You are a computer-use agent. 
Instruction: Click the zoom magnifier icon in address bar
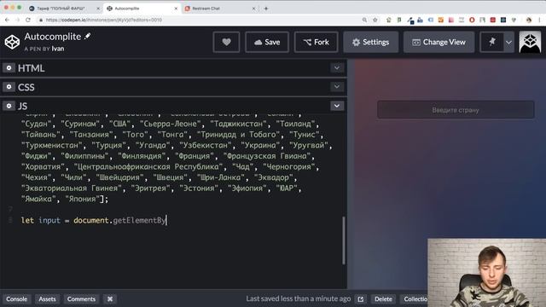tap(364, 20)
